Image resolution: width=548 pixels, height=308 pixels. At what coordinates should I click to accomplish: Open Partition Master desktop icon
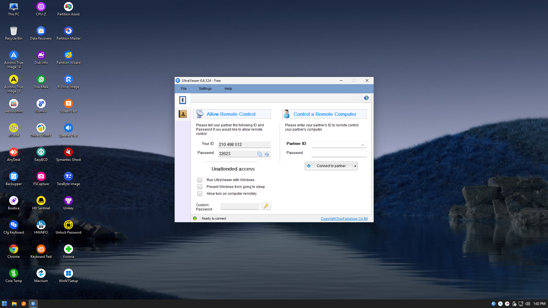point(68,33)
